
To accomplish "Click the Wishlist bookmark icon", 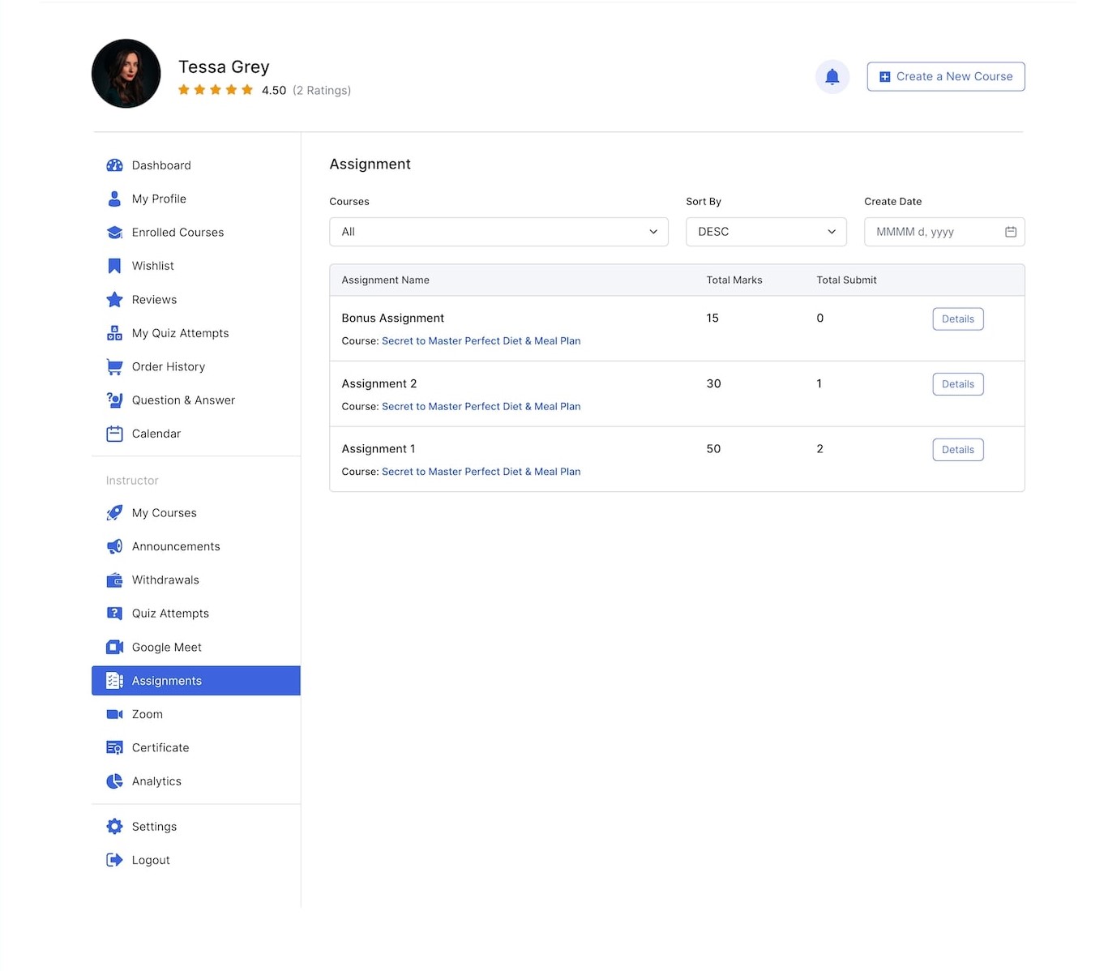I will [114, 266].
